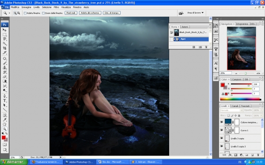Select the Clone Stamp tool
The height and width of the screenshot is (165, 265).
click(4, 68)
